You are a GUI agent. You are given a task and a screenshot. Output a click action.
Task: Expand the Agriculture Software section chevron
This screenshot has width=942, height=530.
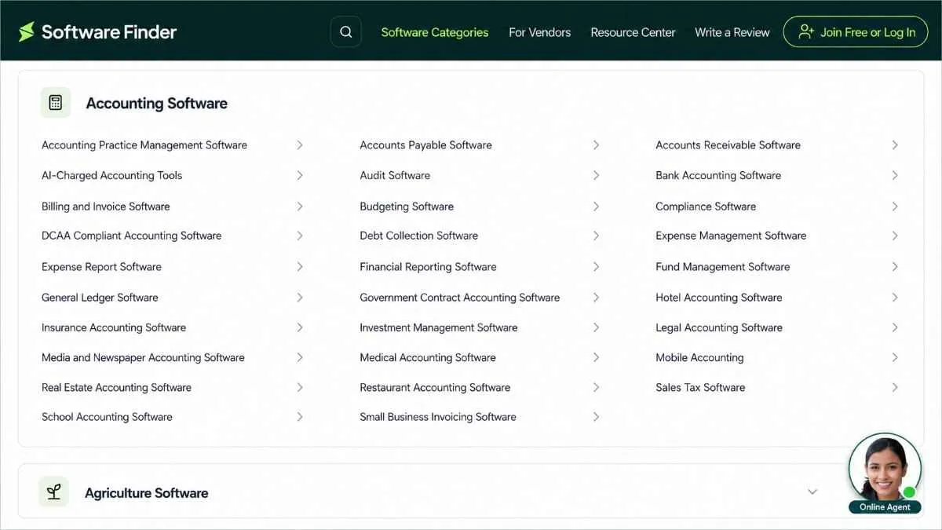coord(812,492)
